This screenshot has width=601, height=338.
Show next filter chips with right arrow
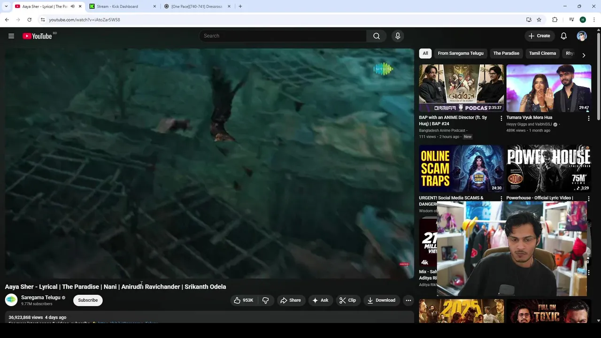pos(584,55)
